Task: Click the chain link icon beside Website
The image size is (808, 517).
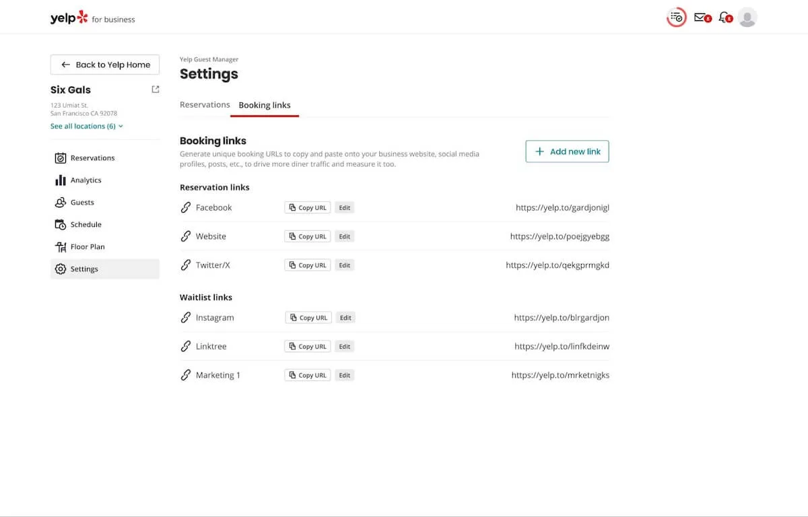Action: 186,236
